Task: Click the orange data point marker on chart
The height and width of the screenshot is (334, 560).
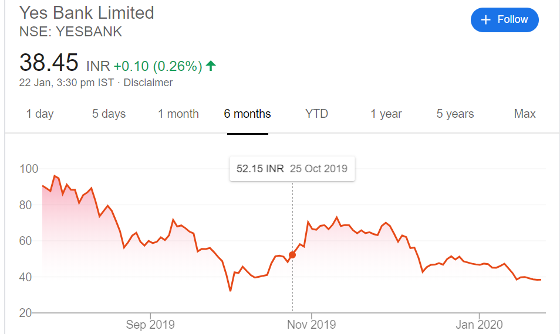Action: (292, 255)
